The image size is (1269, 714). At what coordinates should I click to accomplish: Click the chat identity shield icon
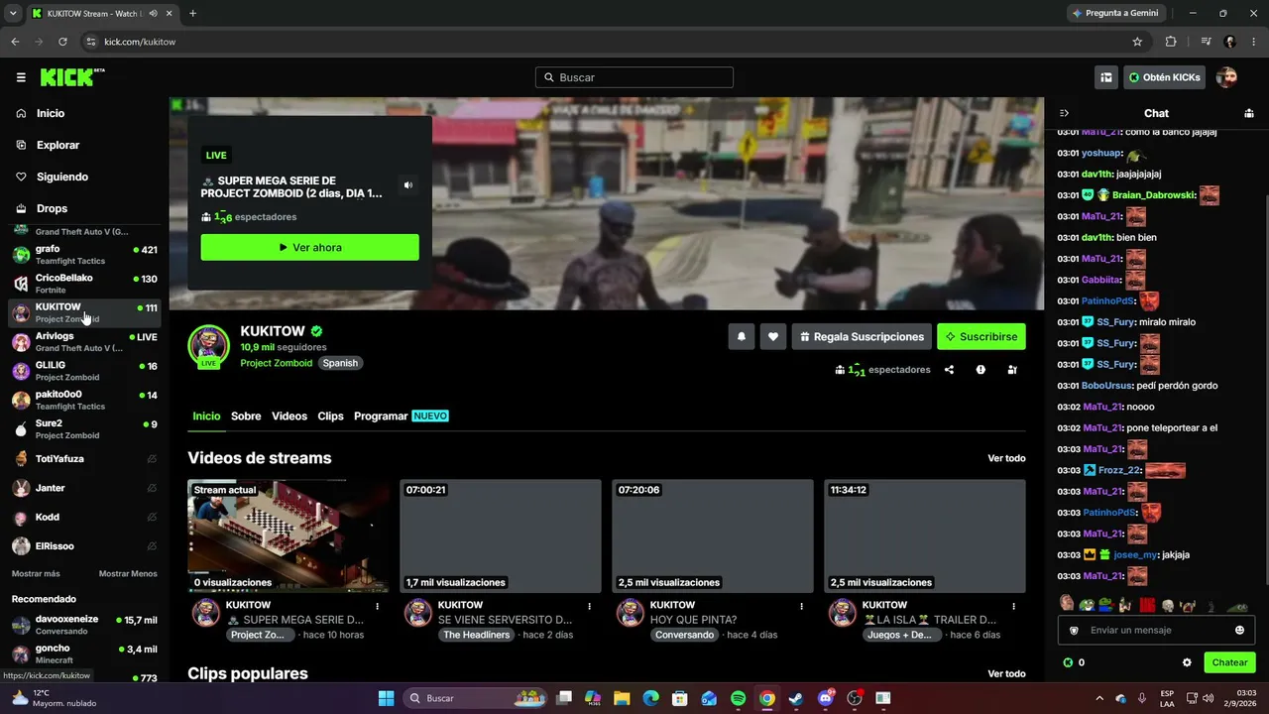click(x=1074, y=631)
